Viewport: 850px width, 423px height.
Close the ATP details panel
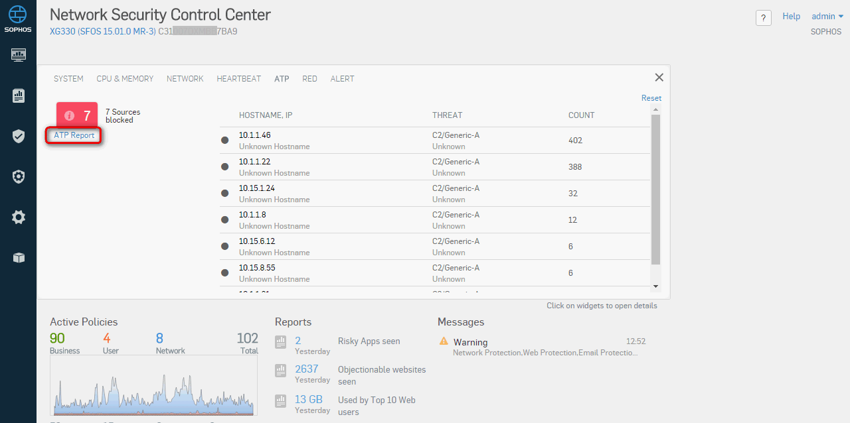659,78
